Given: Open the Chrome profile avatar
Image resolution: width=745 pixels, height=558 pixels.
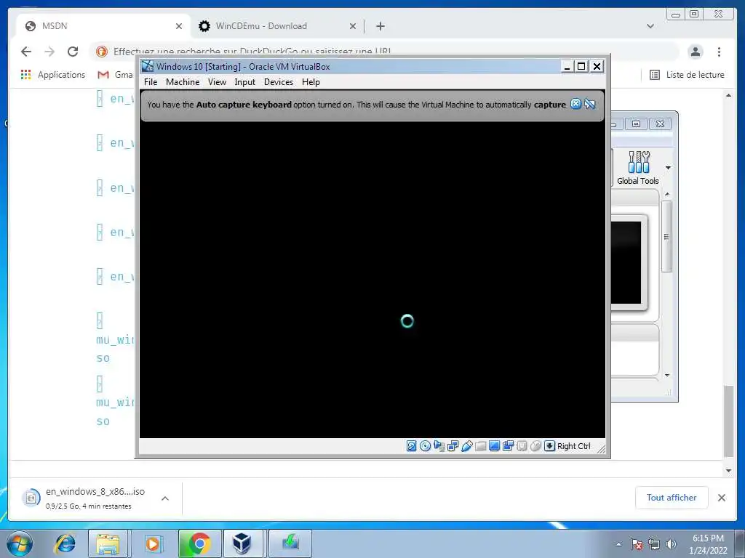Looking at the screenshot, I should pyautogui.click(x=696, y=52).
